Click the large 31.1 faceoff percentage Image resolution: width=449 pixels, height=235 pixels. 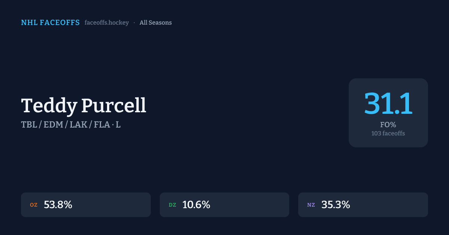click(x=388, y=104)
